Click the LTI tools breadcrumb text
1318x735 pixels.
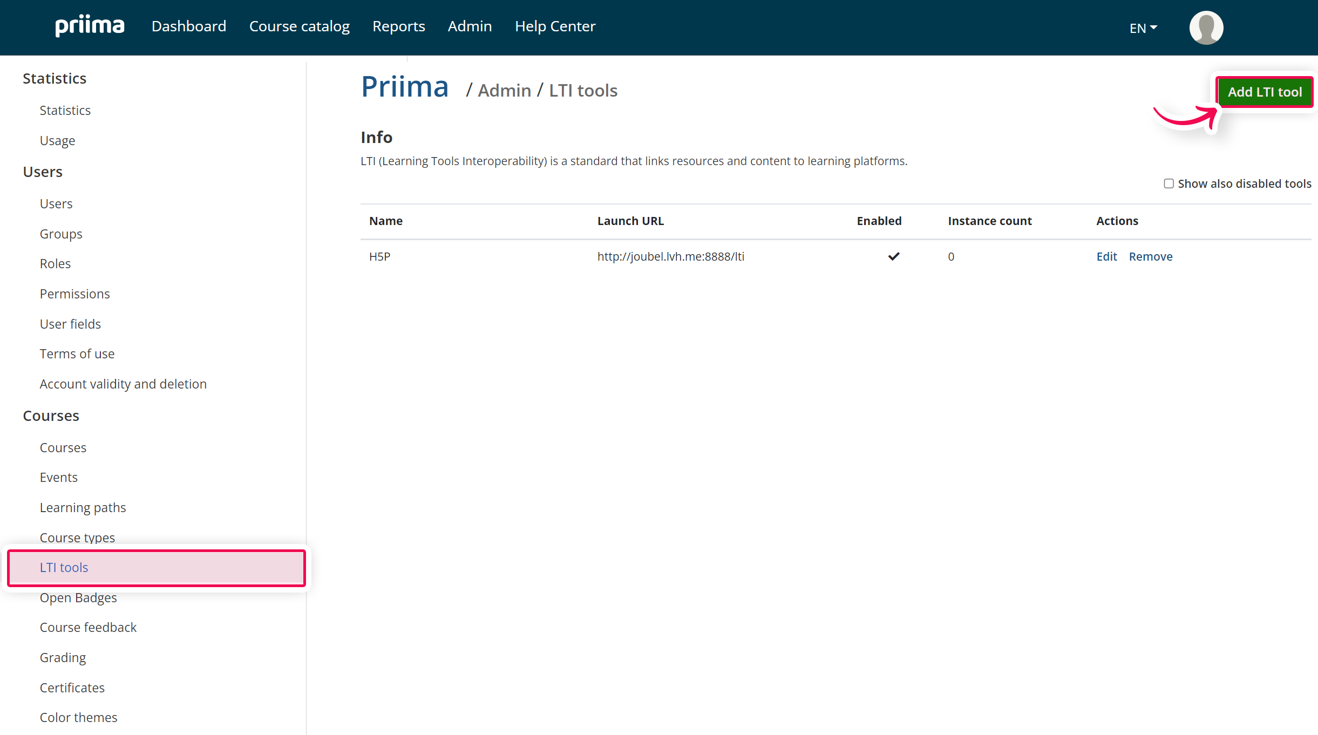pyautogui.click(x=583, y=90)
